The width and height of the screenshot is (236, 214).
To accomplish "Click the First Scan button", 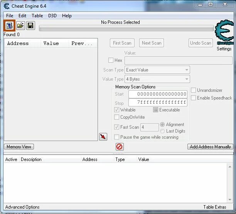I will click(x=122, y=43).
